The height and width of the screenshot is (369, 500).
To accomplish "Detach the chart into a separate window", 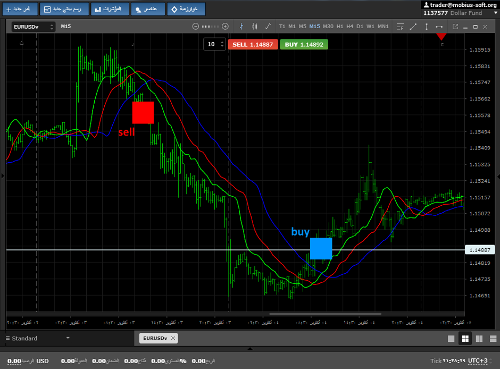I will (455, 27).
